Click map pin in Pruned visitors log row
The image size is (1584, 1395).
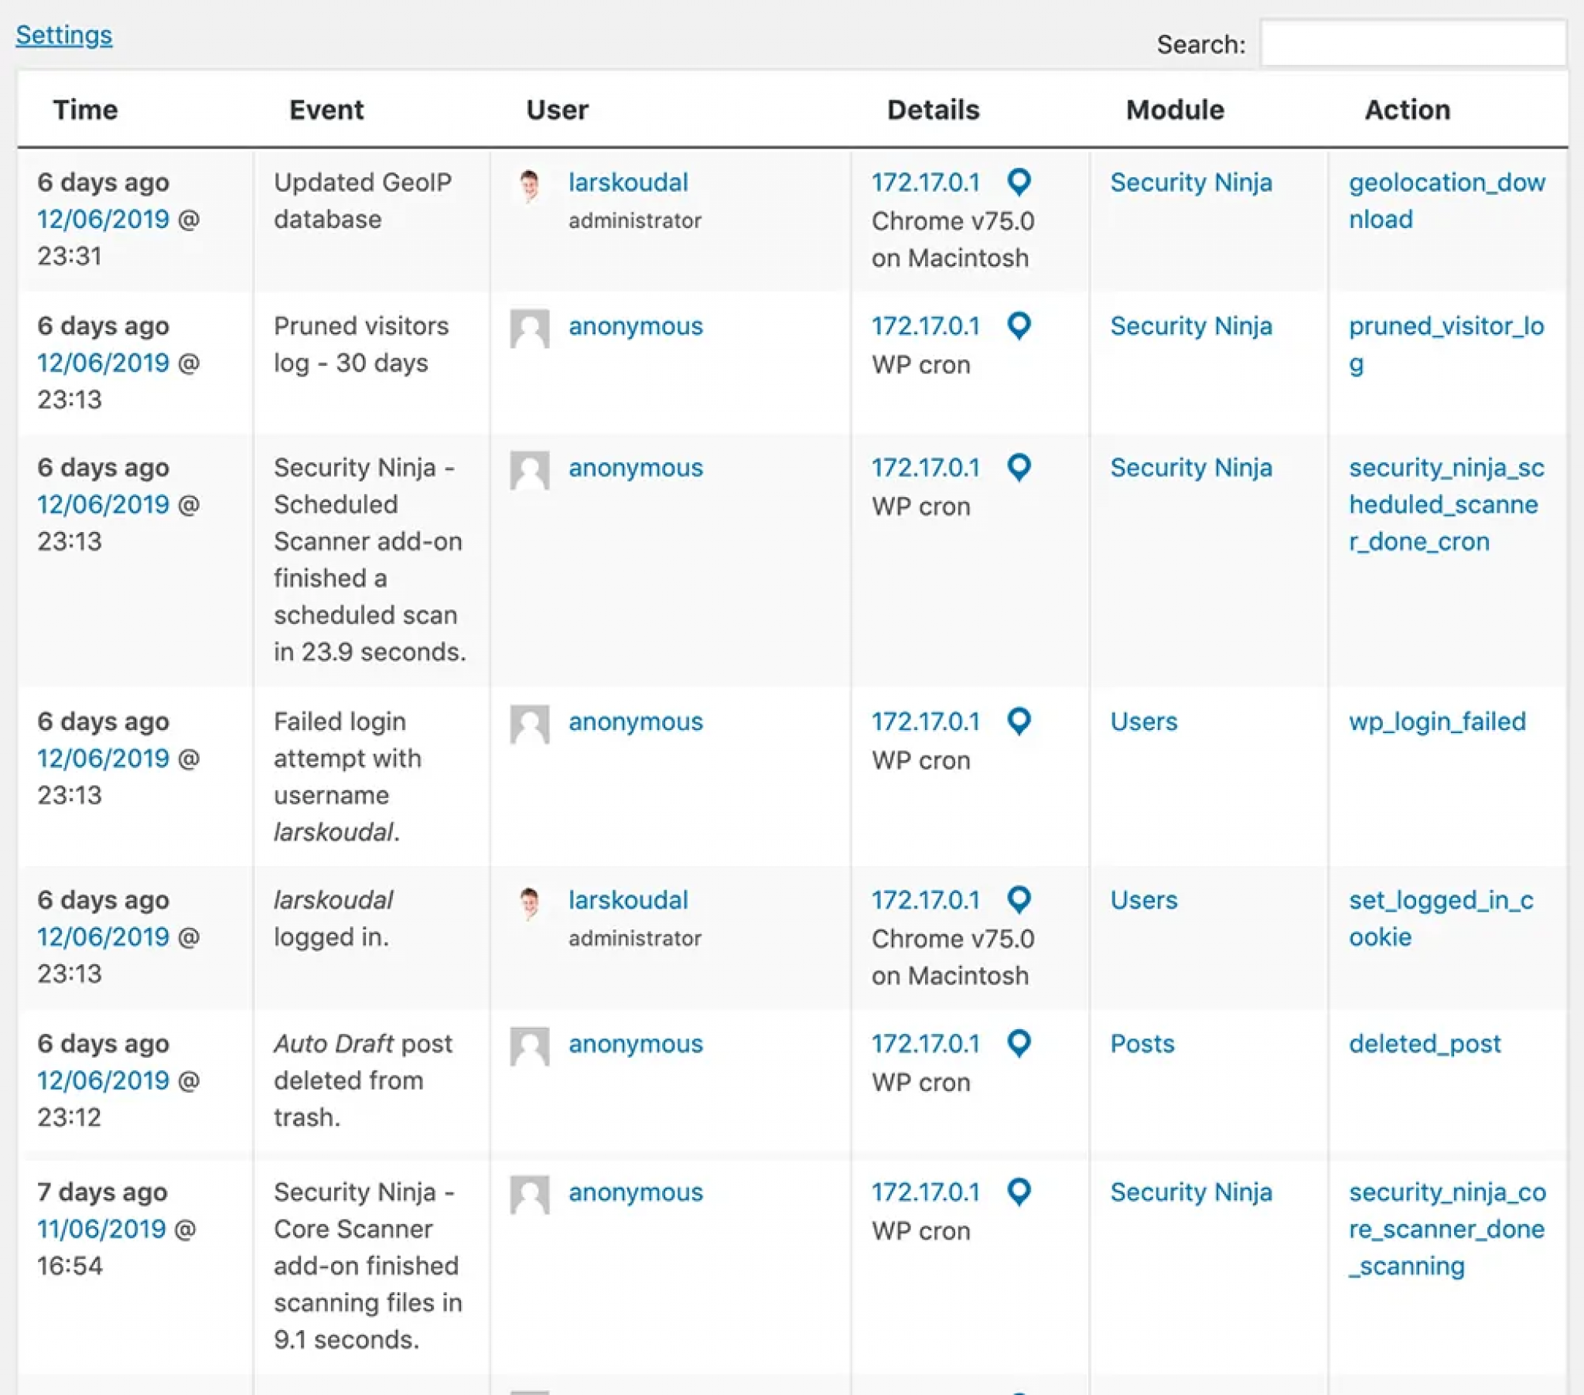point(1019,326)
